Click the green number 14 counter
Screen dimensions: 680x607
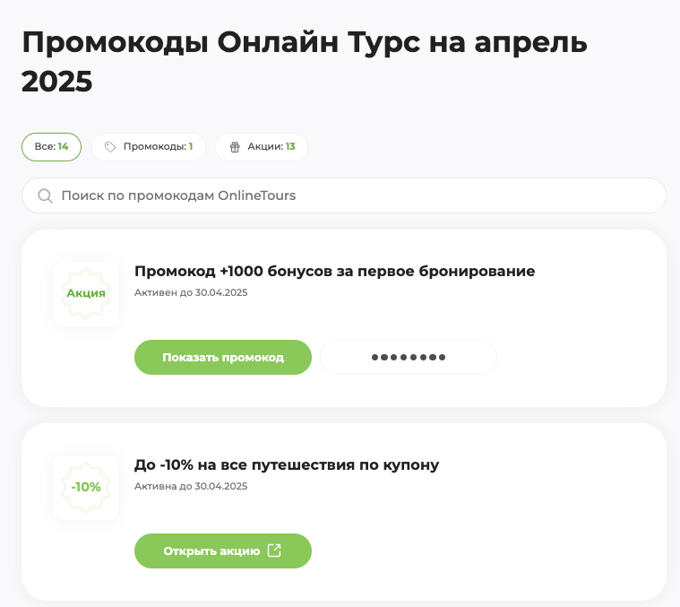[x=64, y=146]
